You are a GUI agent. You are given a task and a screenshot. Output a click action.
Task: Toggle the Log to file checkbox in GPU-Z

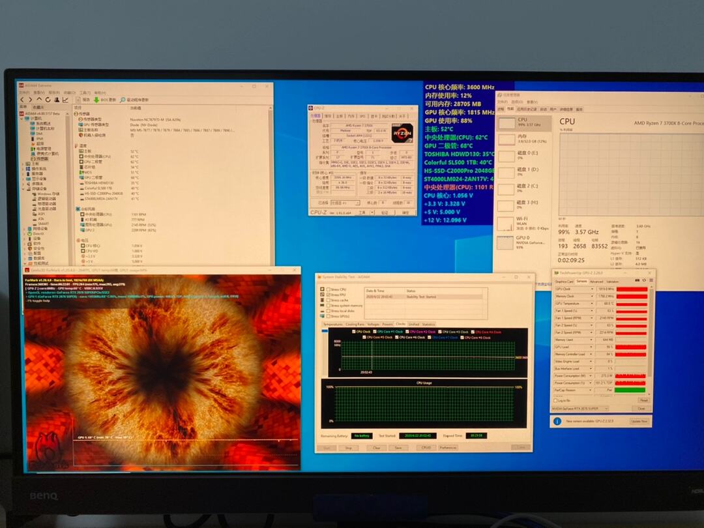(555, 400)
